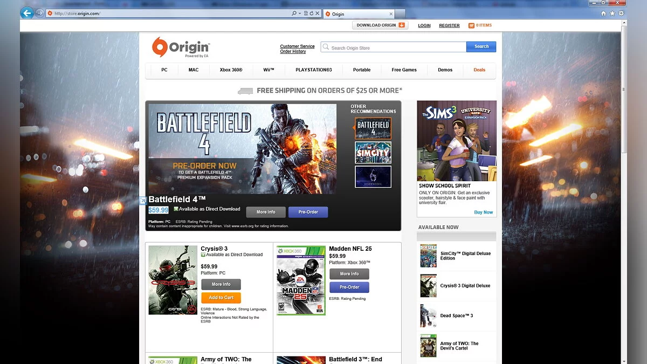Image resolution: width=647 pixels, height=364 pixels.
Task: Click the Dead Space 3 thumbnail
Action: [428, 316]
